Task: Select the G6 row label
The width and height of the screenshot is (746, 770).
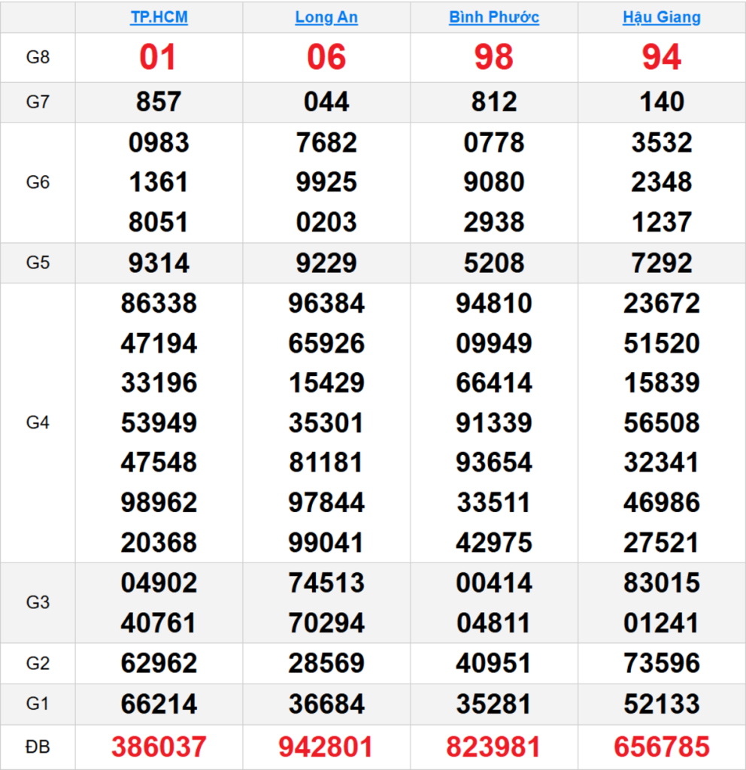Action: click(x=38, y=183)
